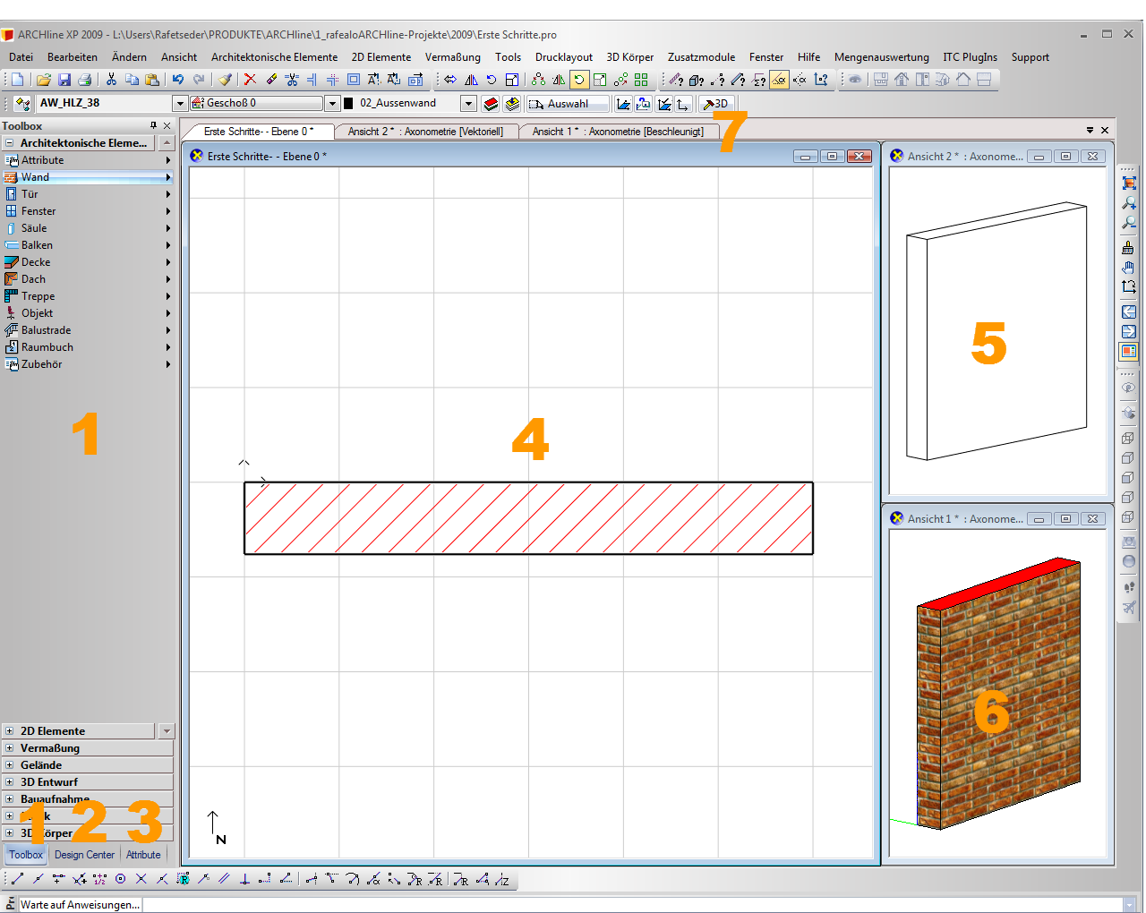The image size is (1146, 913).
Task: Toggle the highlighted angle query toolbar button
Action: (x=779, y=80)
